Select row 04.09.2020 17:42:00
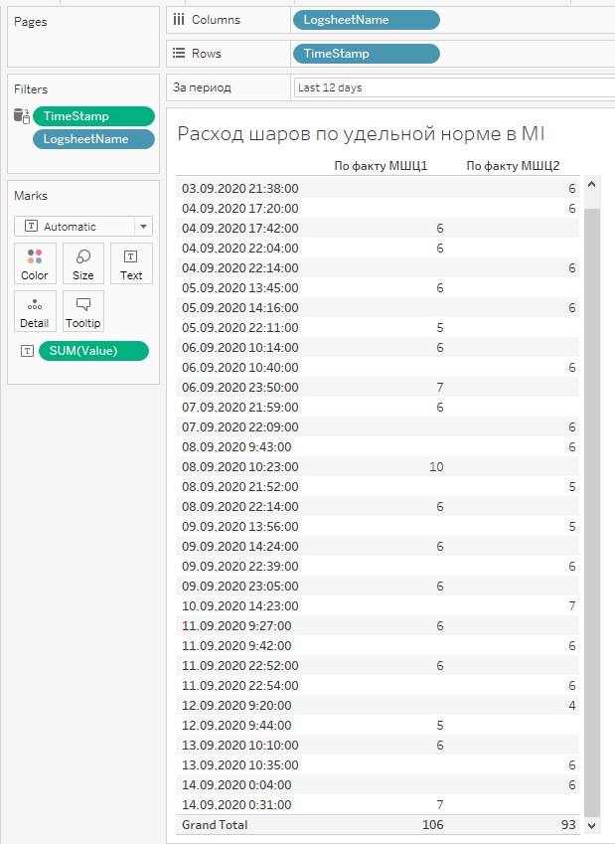Image resolution: width=615 pixels, height=844 pixels. tap(378, 229)
